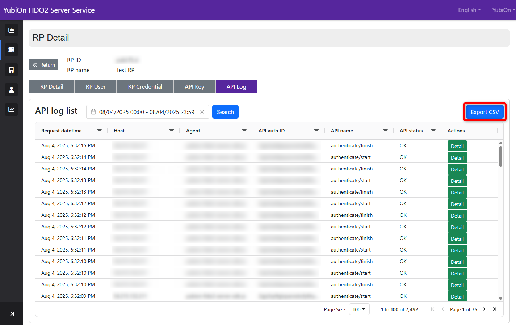Sort by the API auth ID column header
Viewport: 516px width, 325px height.
pyautogui.click(x=272, y=131)
